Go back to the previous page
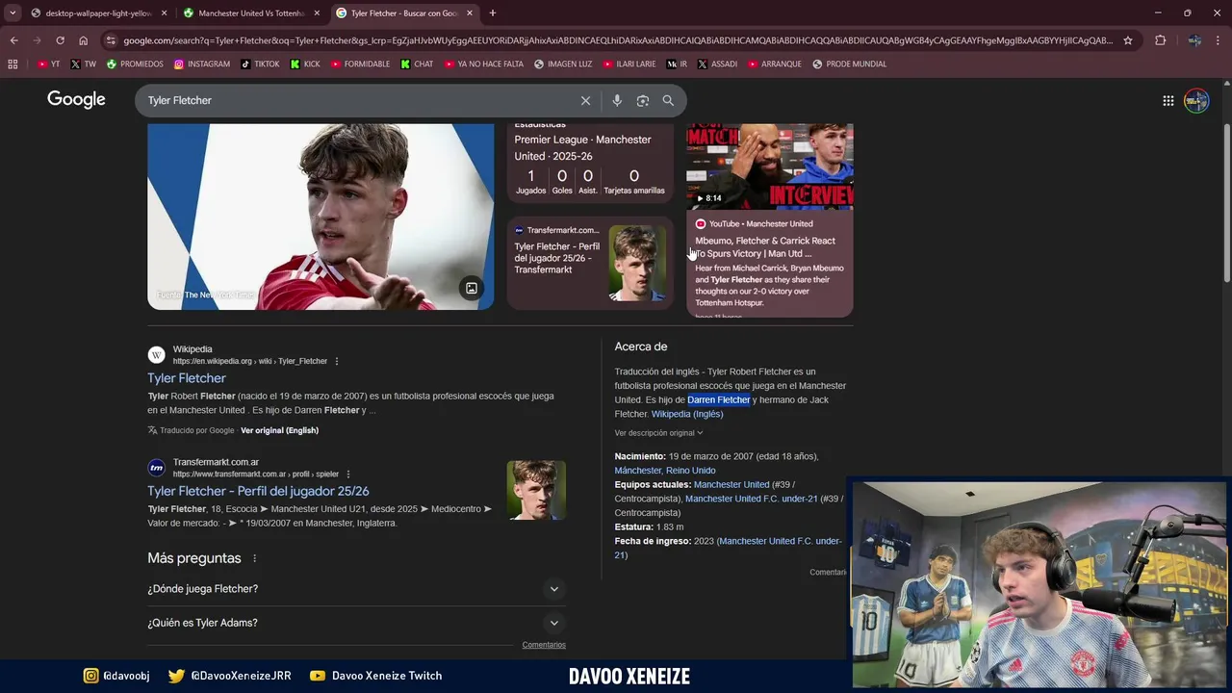The width and height of the screenshot is (1232, 693). [x=13, y=40]
